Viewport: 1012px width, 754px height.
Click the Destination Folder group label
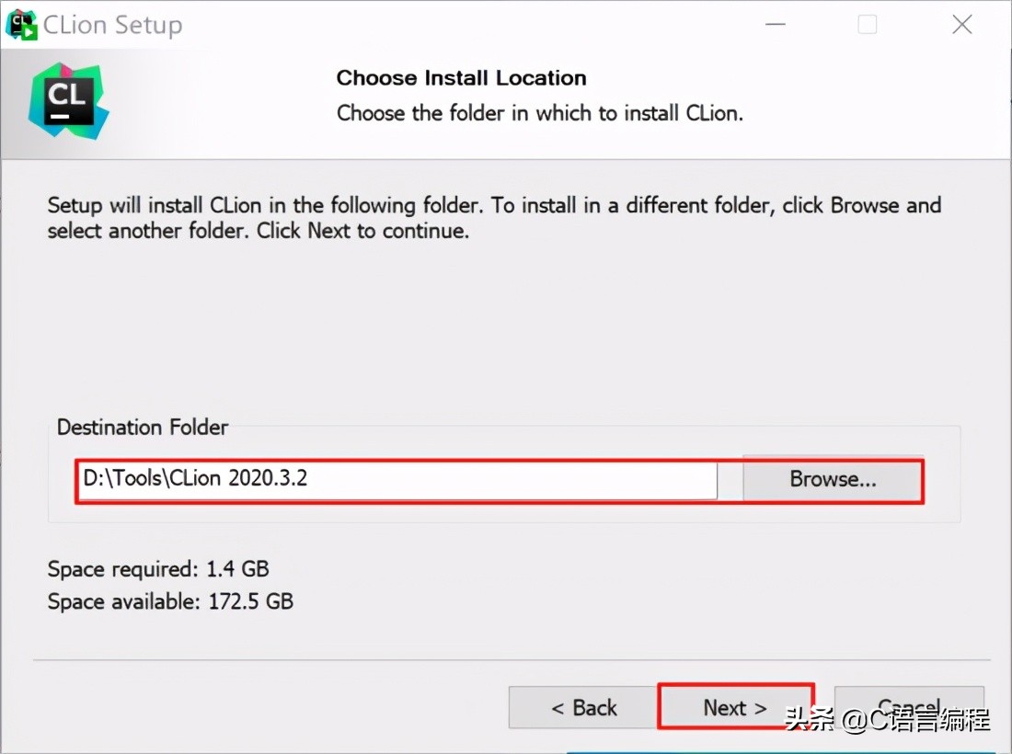tap(142, 427)
